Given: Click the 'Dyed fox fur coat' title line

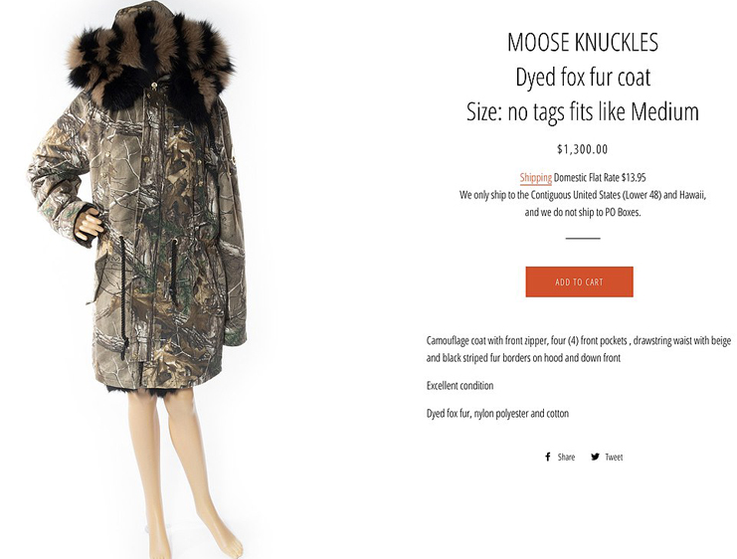Looking at the screenshot, I should (583, 77).
